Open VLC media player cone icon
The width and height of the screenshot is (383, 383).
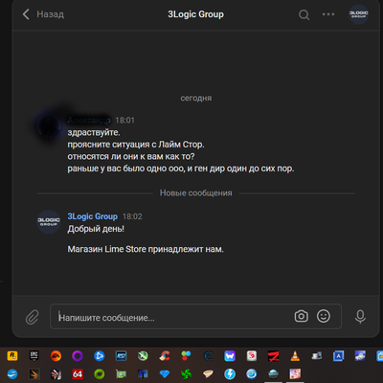[295, 355]
